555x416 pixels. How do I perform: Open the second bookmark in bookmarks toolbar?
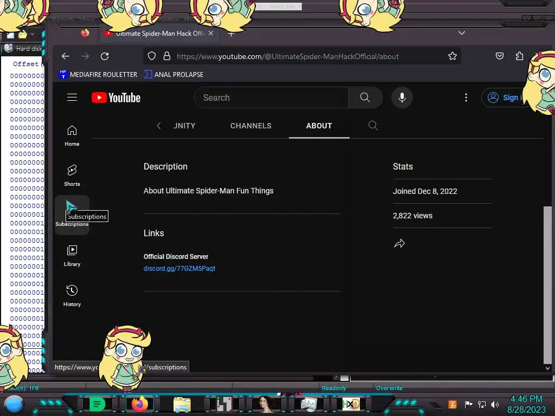coord(174,74)
